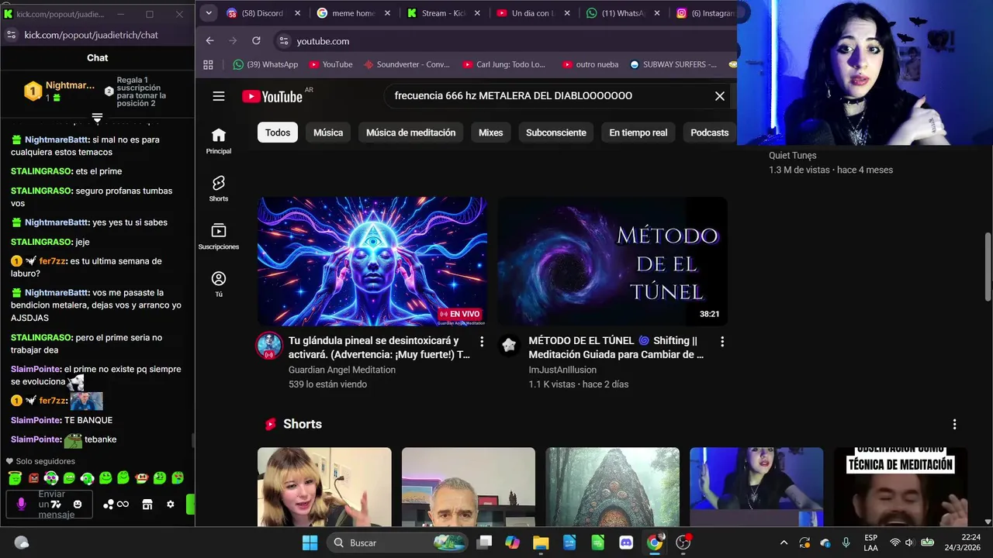Open the MÉTODO DE EL TÚNEL thumbnail
Image resolution: width=993 pixels, height=558 pixels.
(613, 261)
